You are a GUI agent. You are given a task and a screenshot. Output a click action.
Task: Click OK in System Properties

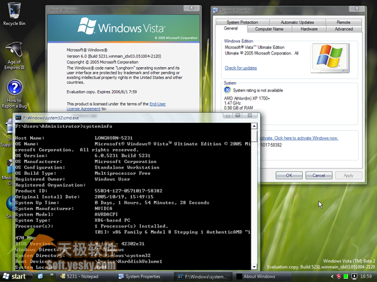(x=289, y=175)
